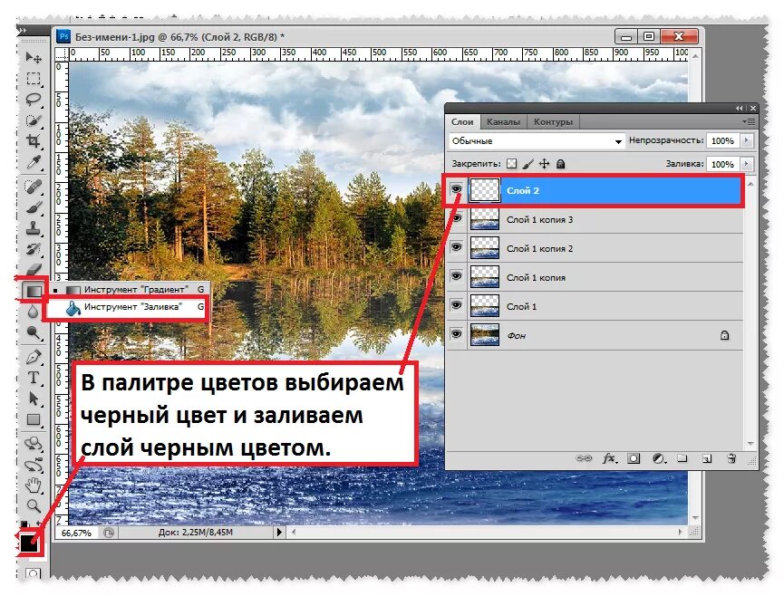784x596 pixels.
Task: Select the History Brush tool
Action: 34,249
